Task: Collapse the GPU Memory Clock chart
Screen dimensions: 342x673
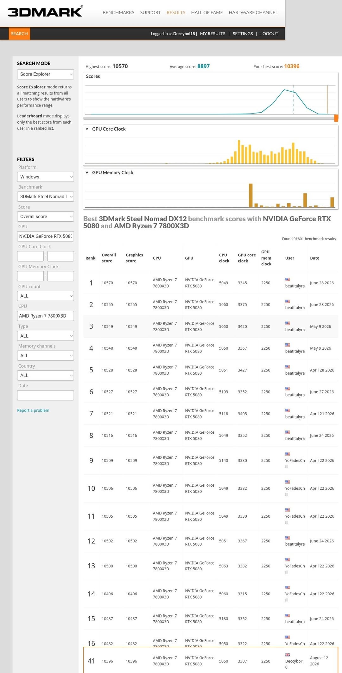Action: pos(87,173)
